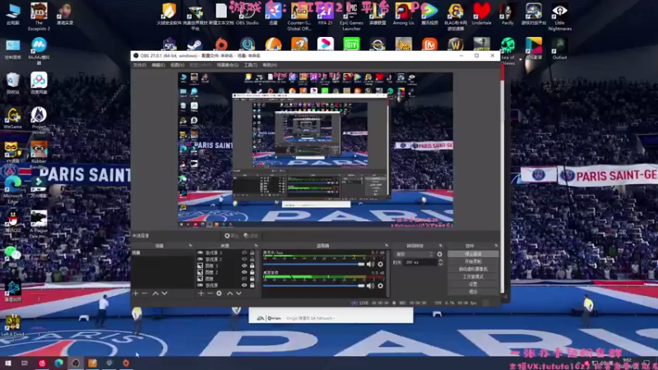This screenshot has height=370, width=658.
Task: Open the WeGame desktop shortcut
Action: click(13, 118)
